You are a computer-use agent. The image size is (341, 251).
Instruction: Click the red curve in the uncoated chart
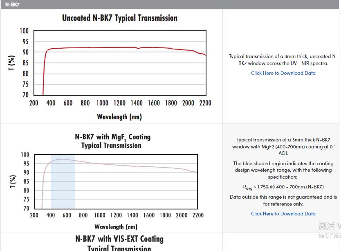(x=102, y=48)
